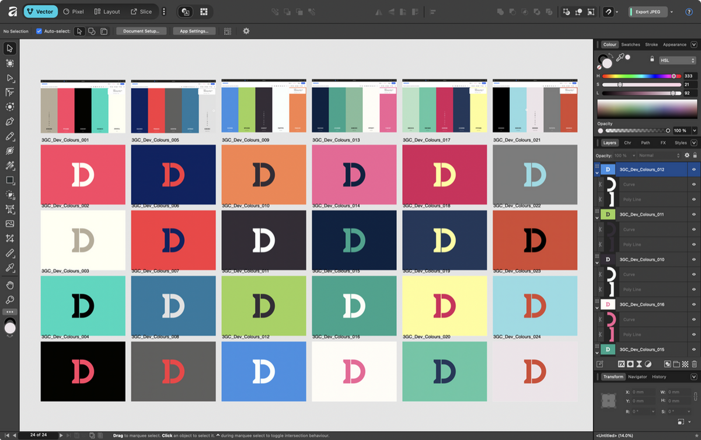
Task: Choose the Hand view tool
Action: point(10,285)
